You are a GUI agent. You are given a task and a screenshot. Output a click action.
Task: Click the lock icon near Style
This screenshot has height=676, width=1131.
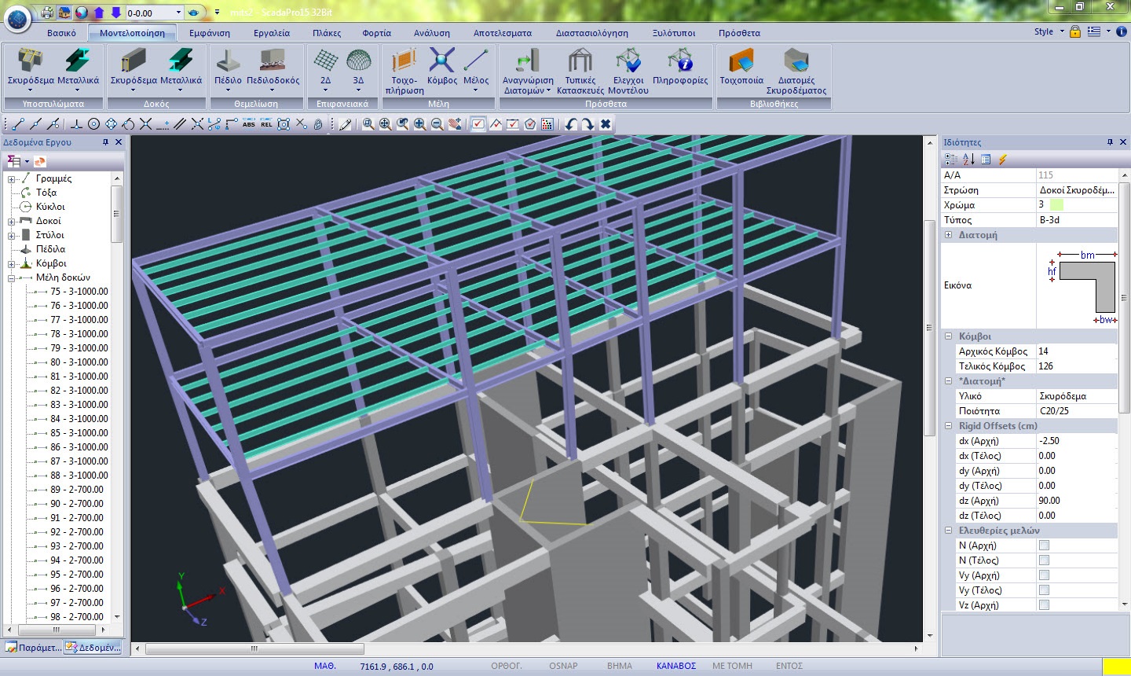pos(1074,31)
